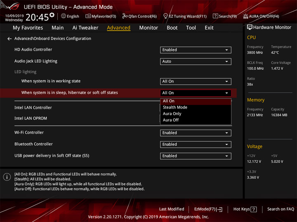
Task: Choose All On from the list
Action: click(x=196, y=101)
